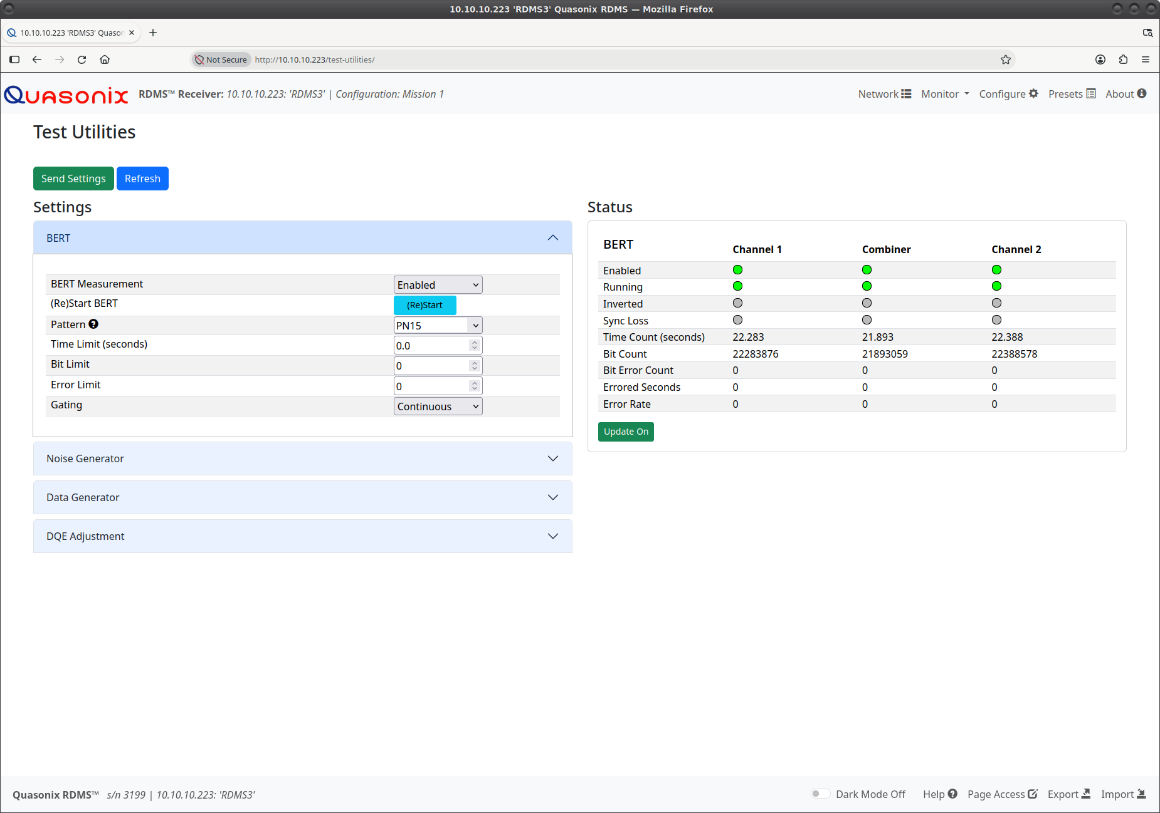The image size is (1160, 813).
Task: Click the Channel 2 Bit Count value 22388578
Action: (1015, 354)
